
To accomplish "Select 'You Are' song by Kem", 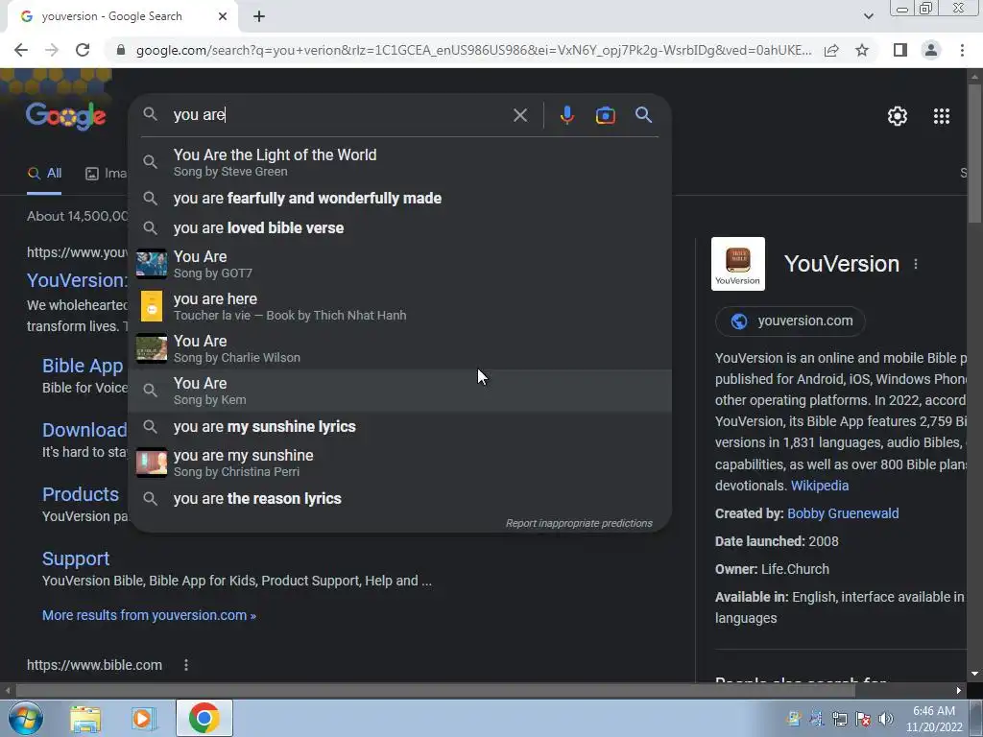I will (x=400, y=391).
